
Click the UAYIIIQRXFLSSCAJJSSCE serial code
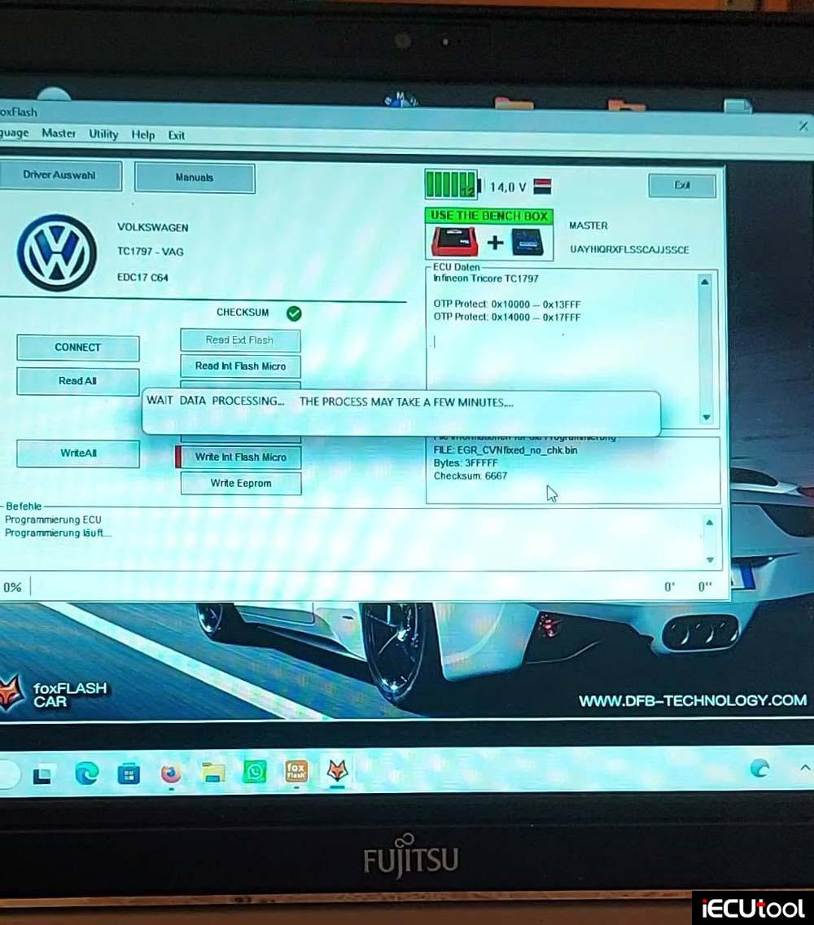[629, 249]
